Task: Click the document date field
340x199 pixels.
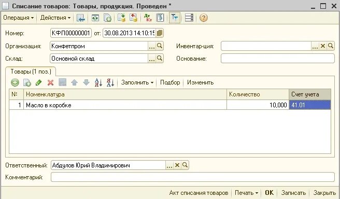Action: [x=129, y=33]
